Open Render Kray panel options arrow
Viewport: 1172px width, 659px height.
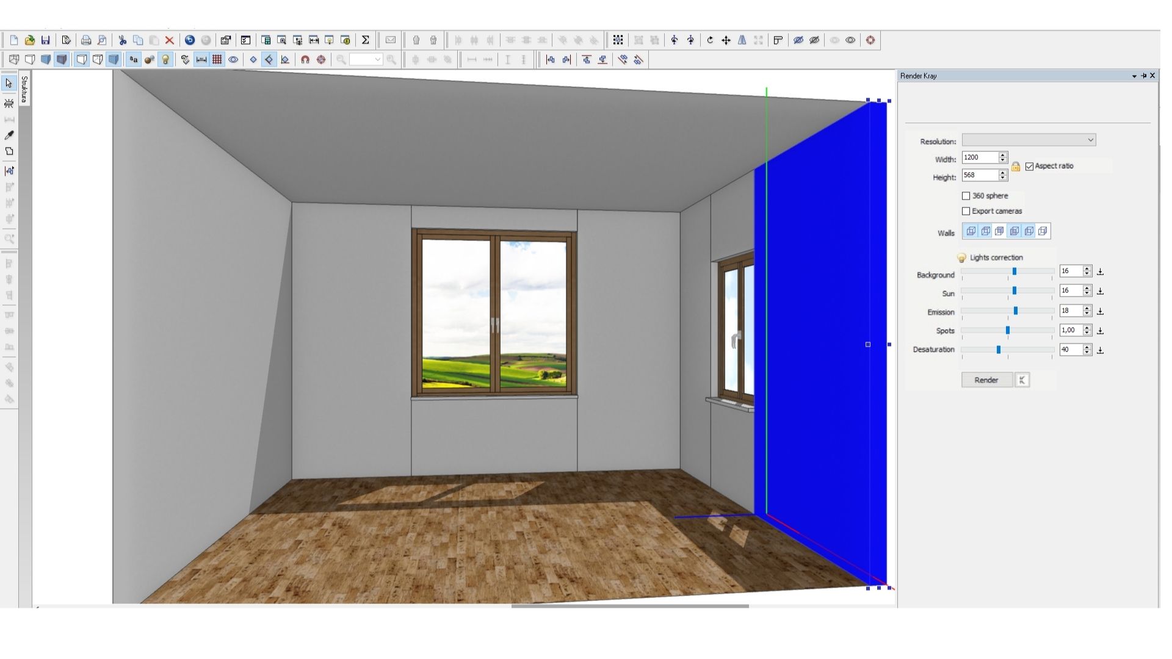[1134, 76]
